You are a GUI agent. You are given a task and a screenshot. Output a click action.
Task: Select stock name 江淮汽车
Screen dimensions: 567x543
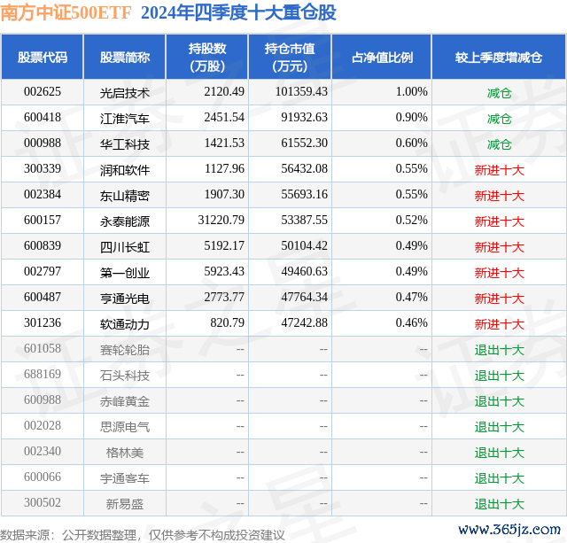tap(125, 119)
